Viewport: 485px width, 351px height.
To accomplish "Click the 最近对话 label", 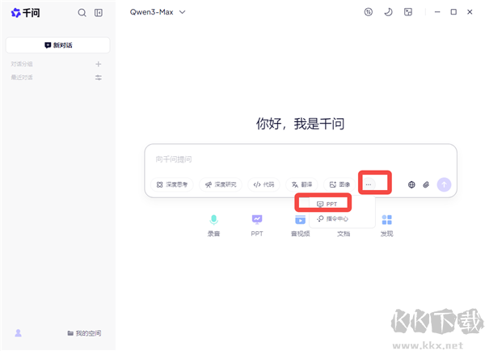I will [22, 78].
